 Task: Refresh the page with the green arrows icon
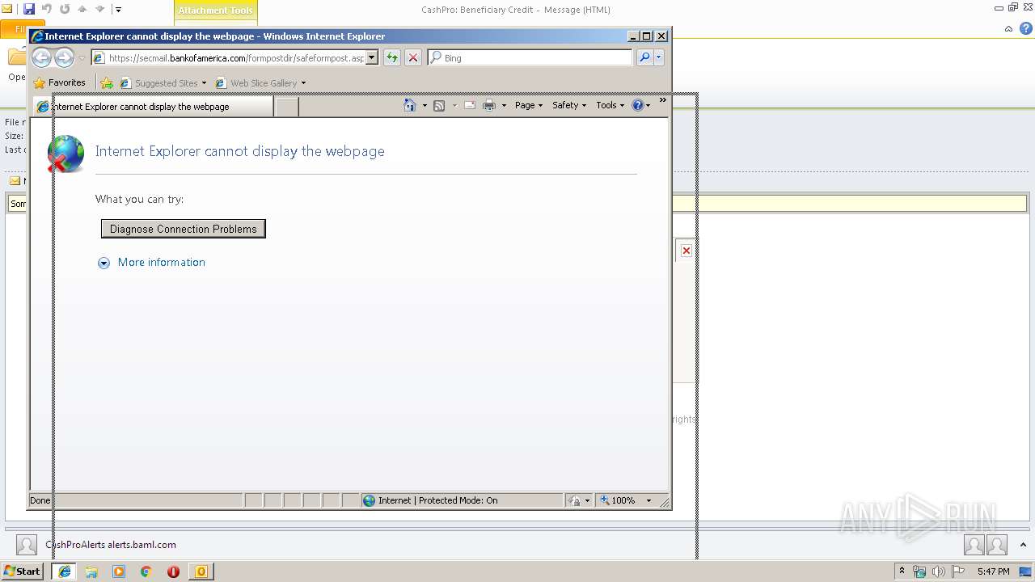[392, 58]
